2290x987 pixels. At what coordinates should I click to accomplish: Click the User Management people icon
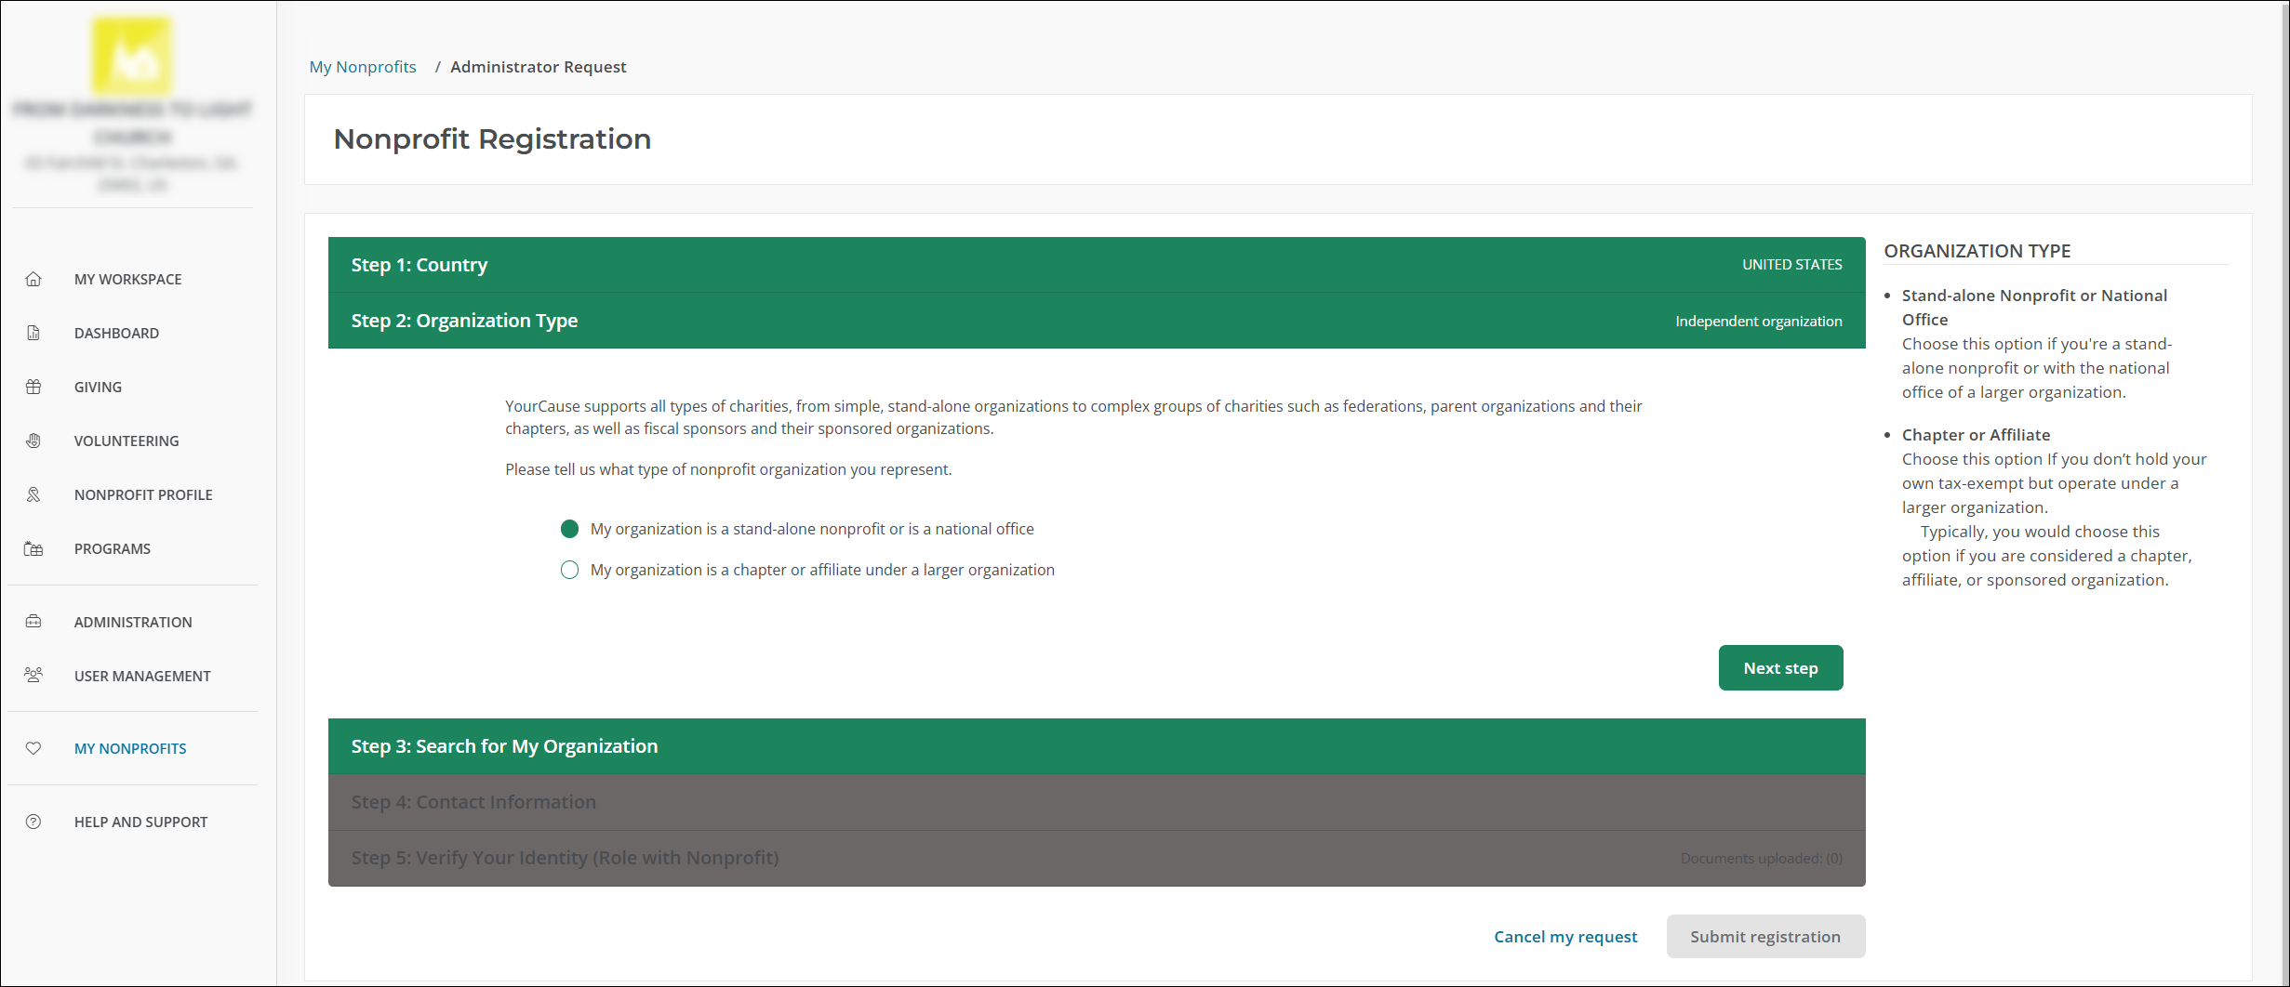(x=33, y=676)
